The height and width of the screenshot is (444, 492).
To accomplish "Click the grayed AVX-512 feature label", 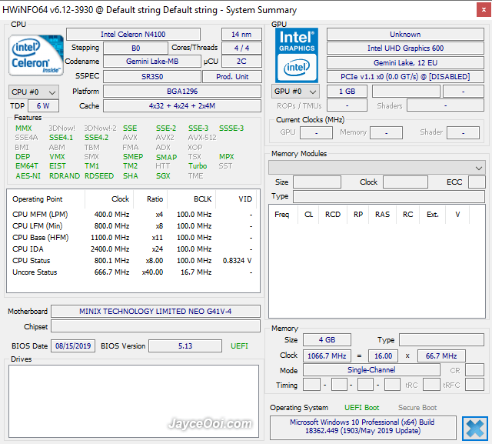I will (x=202, y=138).
